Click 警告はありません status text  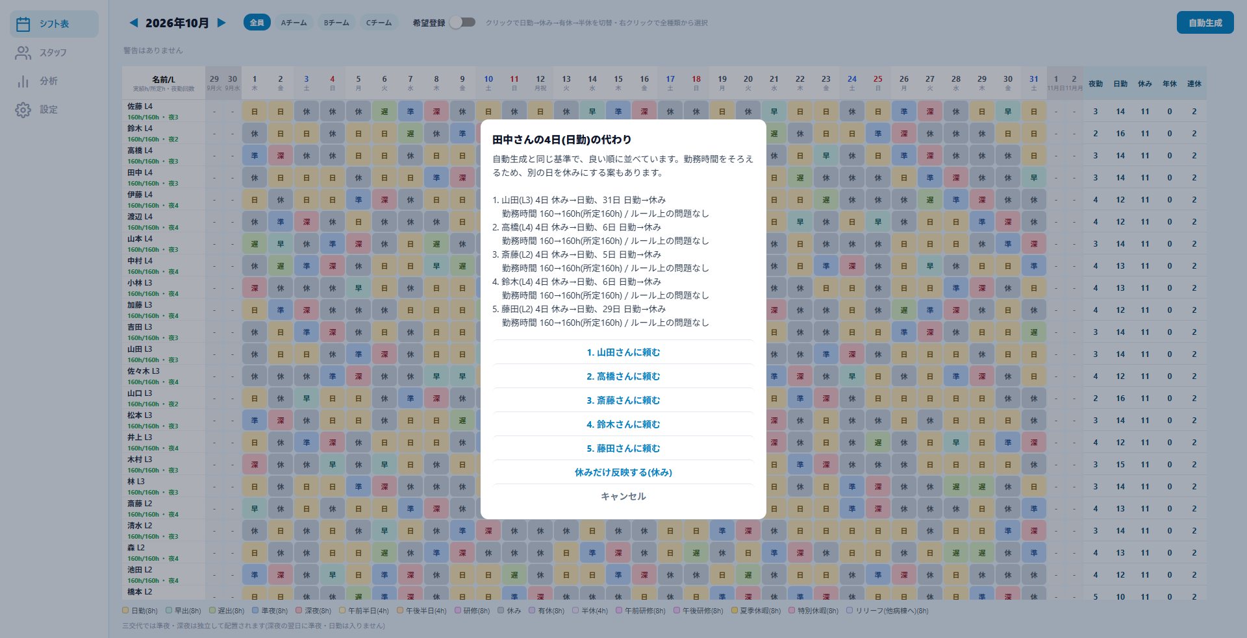pyautogui.click(x=153, y=50)
